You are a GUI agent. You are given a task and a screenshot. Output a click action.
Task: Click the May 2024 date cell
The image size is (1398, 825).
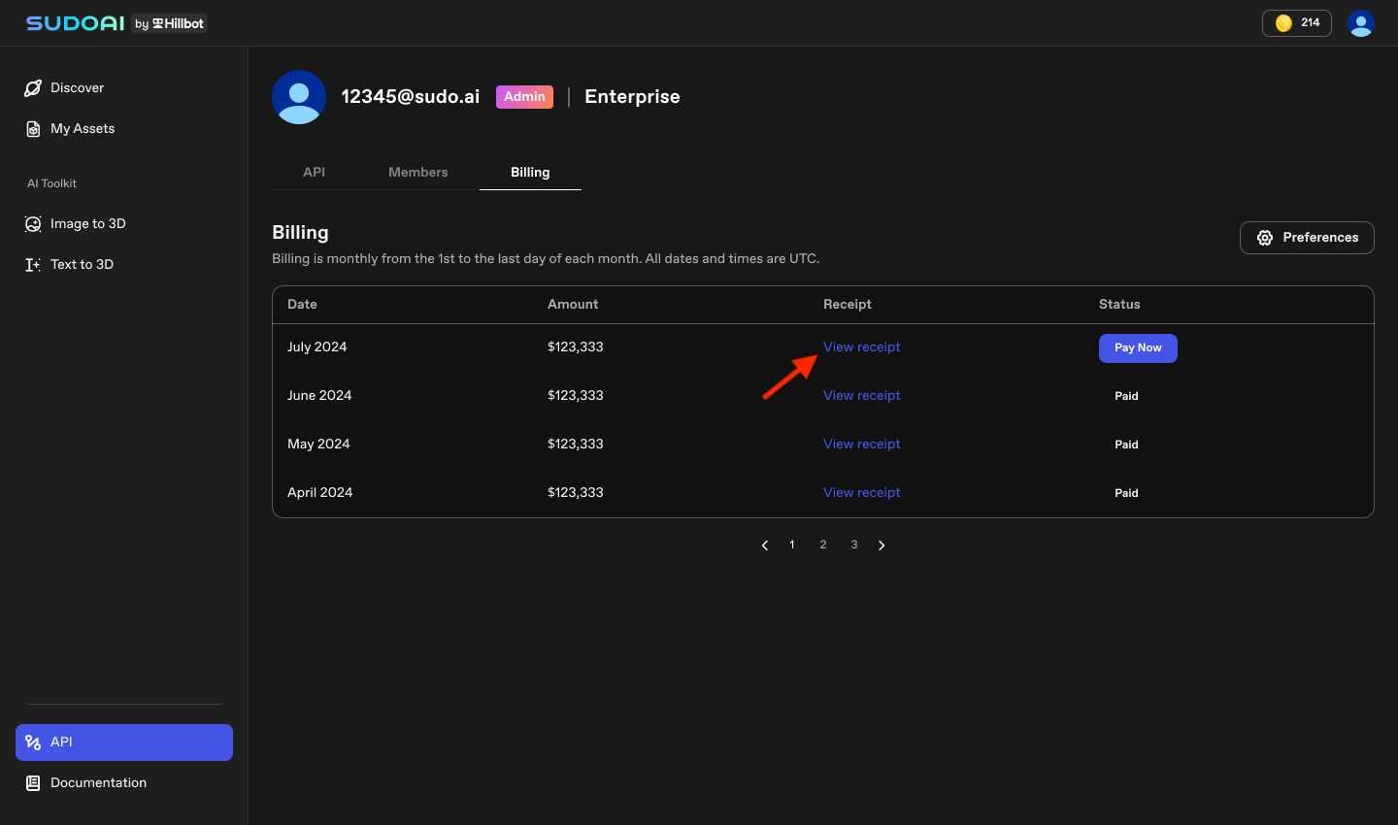coord(318,445)
